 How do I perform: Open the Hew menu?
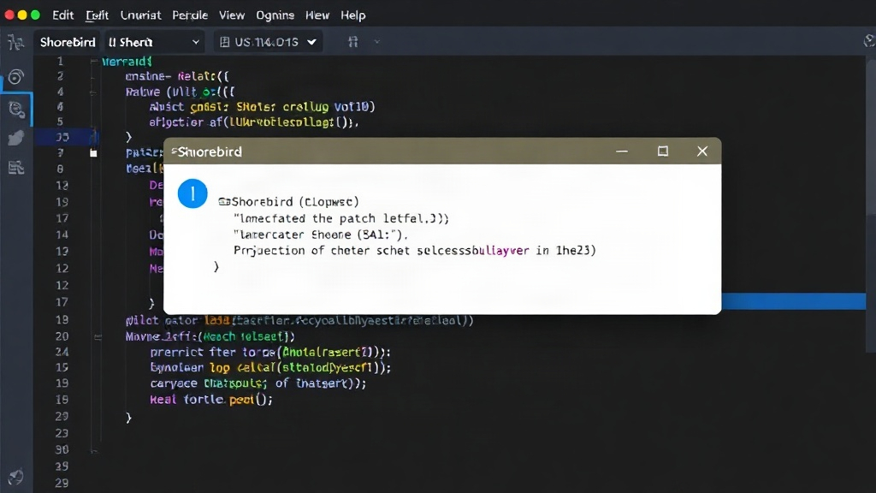click(317, 15)
